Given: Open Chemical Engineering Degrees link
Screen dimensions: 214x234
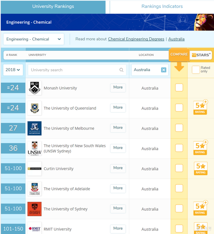Looking at the screenshot, I should click(136, 39).
